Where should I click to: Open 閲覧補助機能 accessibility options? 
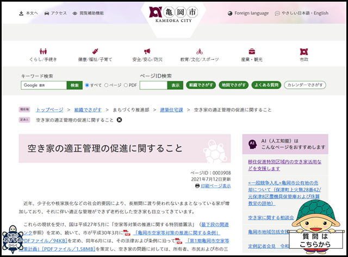click(88, 13)
